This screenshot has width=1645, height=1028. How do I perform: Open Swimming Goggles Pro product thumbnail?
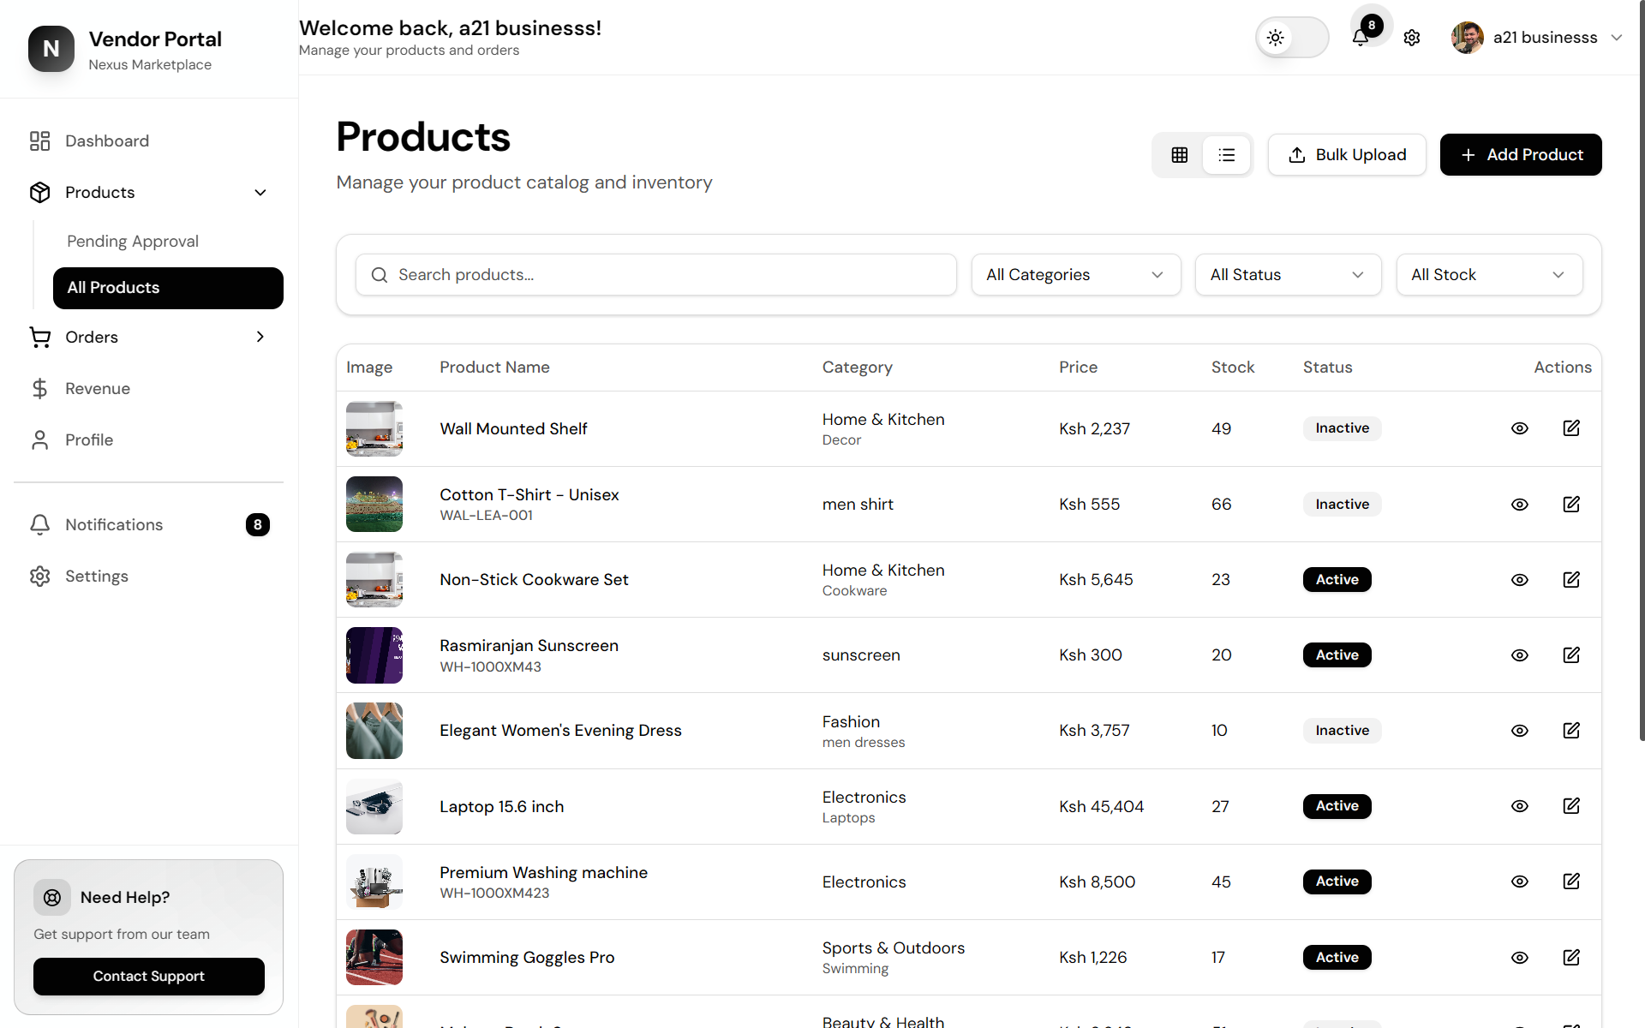(x=374, y=958)
